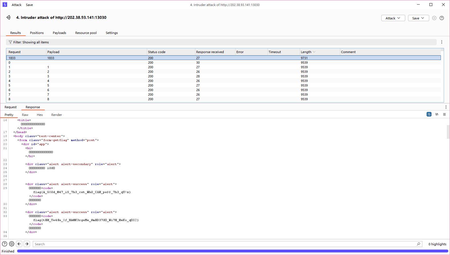Sort results by Length column
The width and height of the screenshot is (450, 255).
306,52
